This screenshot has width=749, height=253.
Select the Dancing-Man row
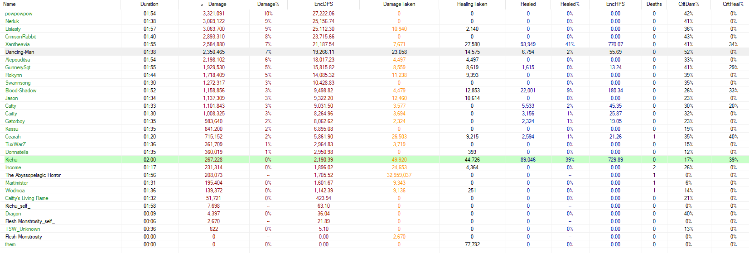19,52
